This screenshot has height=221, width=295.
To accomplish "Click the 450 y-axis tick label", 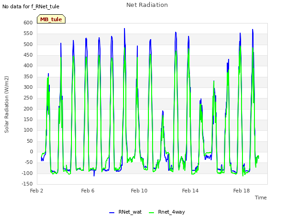I will (x=28, y=55).
